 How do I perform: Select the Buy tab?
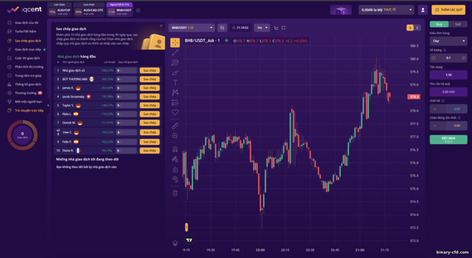tap(439, 25)
